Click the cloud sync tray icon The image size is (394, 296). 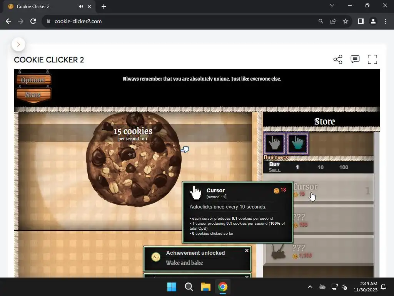point(322,287)
